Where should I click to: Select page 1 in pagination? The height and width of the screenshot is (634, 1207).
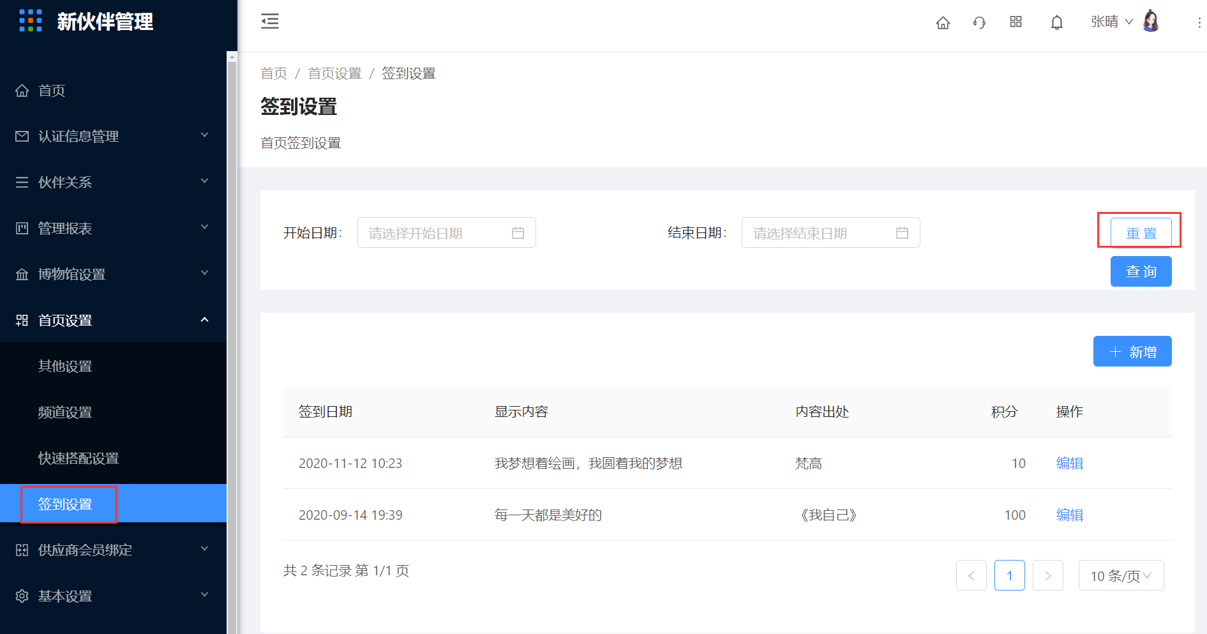coord(1010,575)
